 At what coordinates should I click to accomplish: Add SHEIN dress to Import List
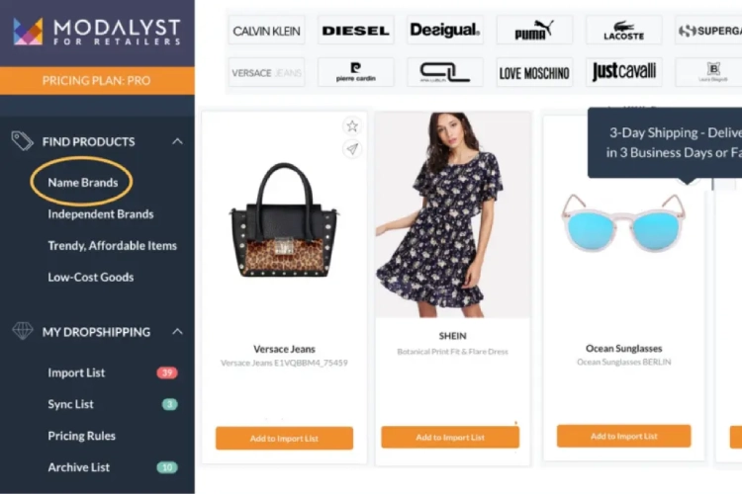(x=450, y=438)
